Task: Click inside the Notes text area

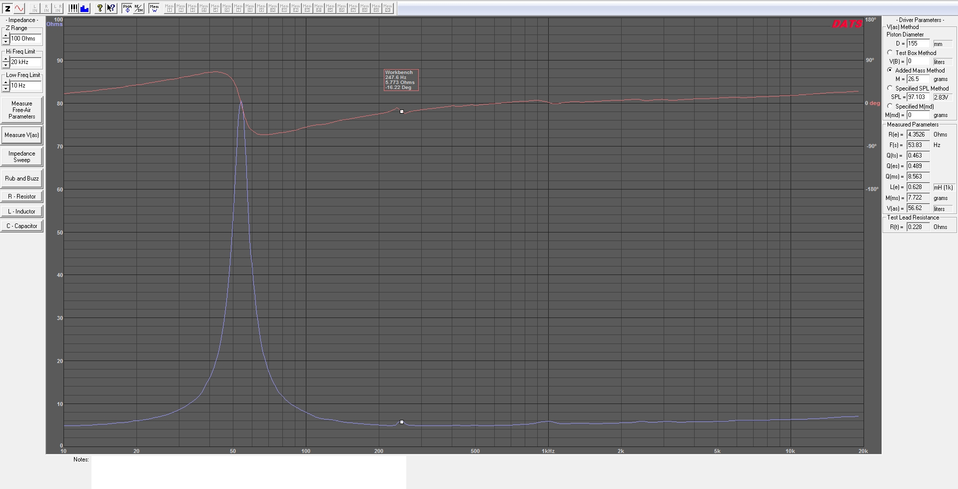Action: [x=249, y=472]
